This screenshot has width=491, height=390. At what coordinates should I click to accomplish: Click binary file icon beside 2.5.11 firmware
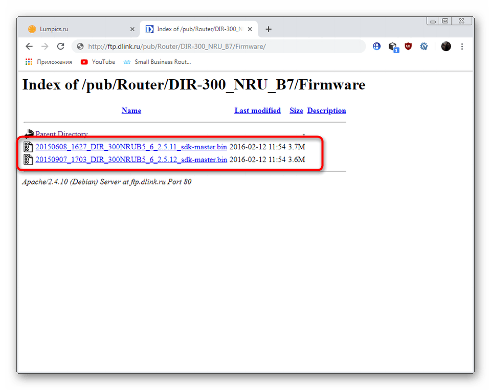(28, 147)
